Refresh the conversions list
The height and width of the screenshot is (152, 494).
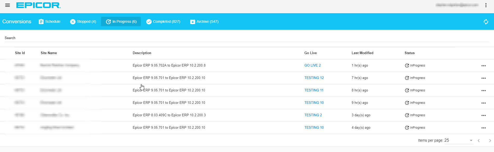pyautogui.click(x=486, y=22)
